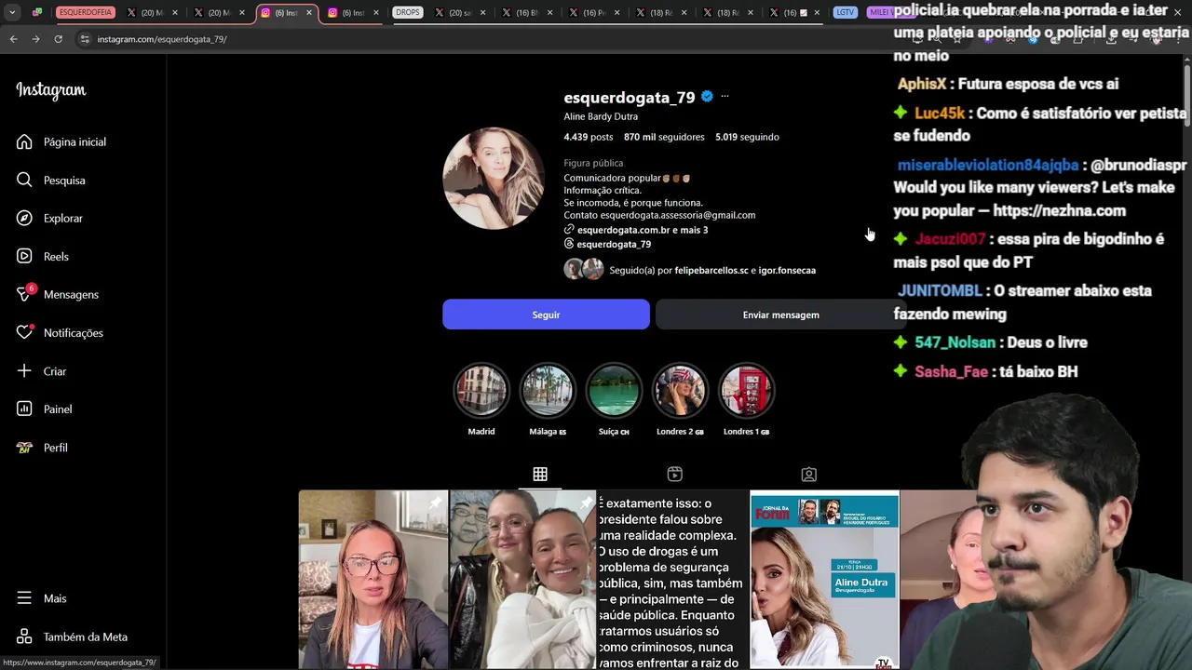Open the Mais hamburger menu
The image size is (1192, 670).
coord(24,598)
